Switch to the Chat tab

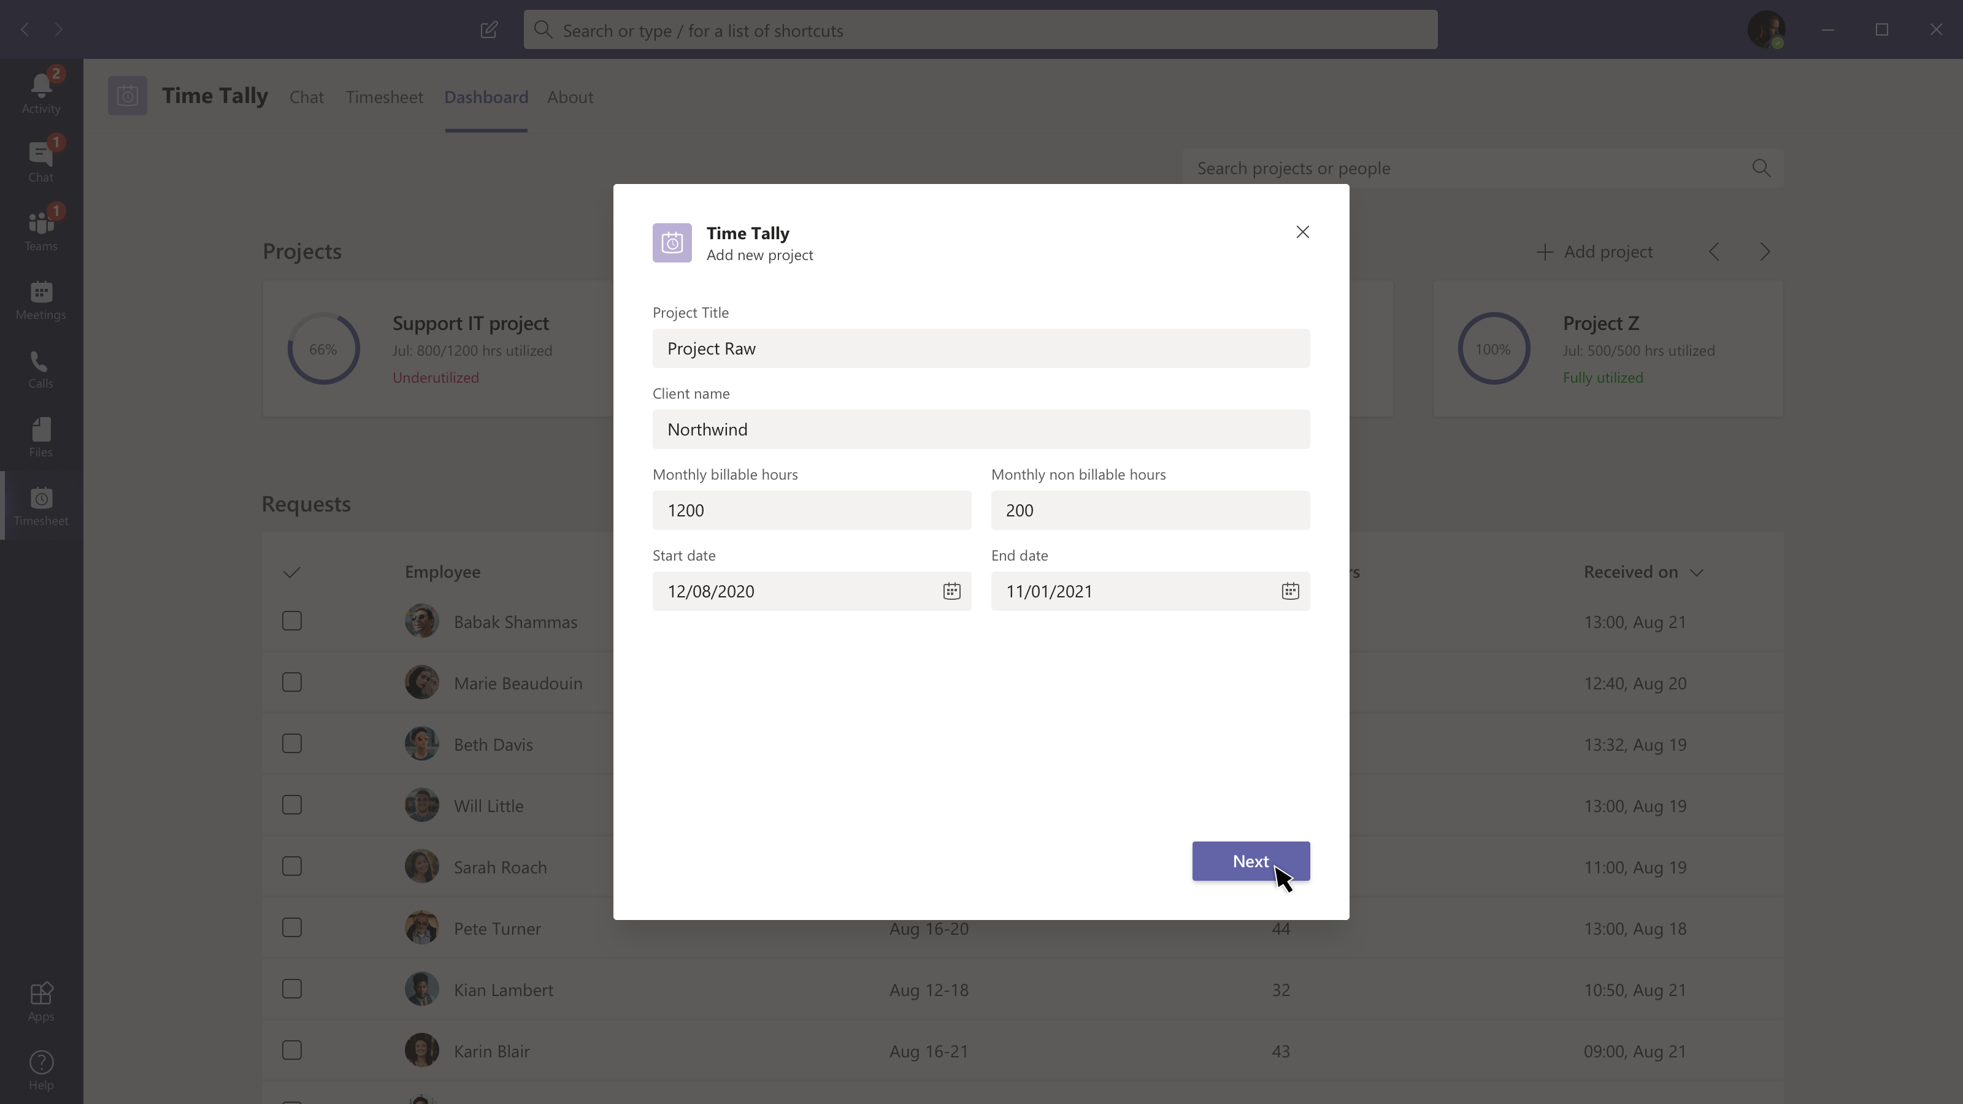(306, 97)
